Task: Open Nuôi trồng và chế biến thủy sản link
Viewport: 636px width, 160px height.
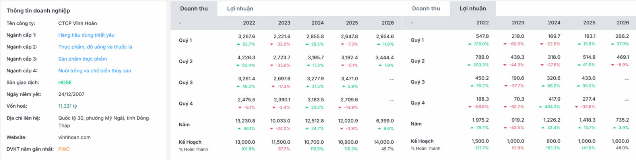Action: [95, 70]
